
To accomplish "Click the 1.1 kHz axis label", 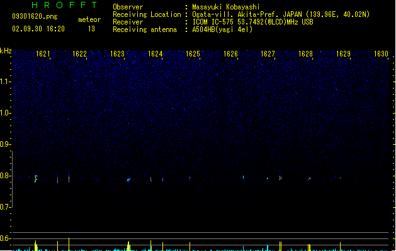I will (x=5, y=82).
